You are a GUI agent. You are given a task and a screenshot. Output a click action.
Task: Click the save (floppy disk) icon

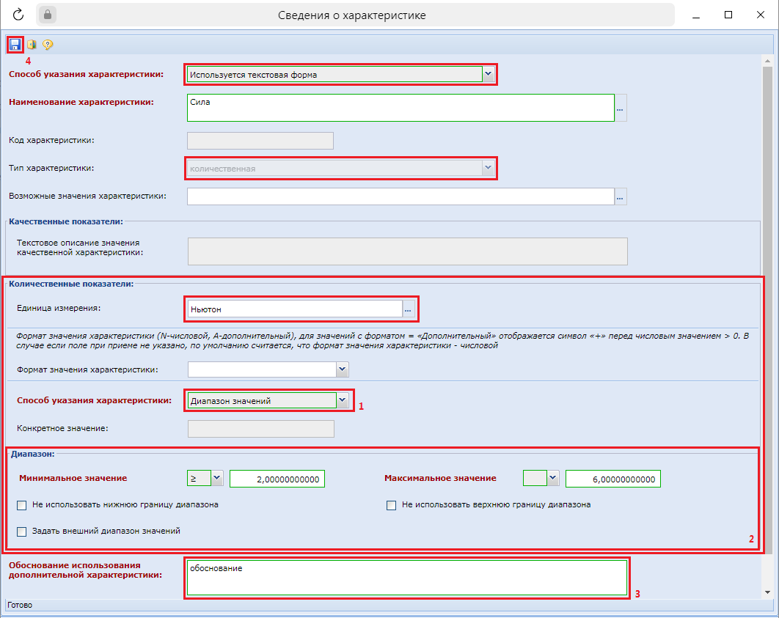click(15, 45)
